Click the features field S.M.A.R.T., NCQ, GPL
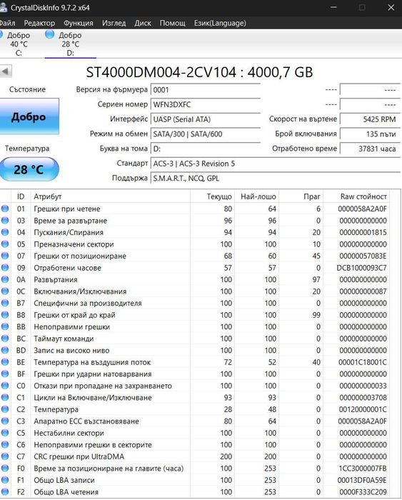 coord(276,179)
